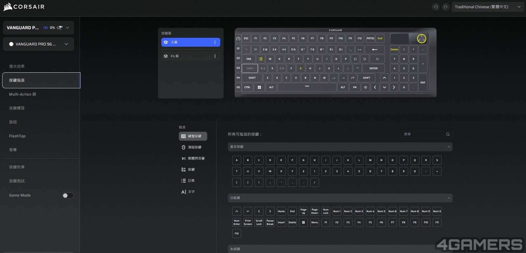This screenshot has width=526, height=253.
Task: Choose the Scroll Lock assignable key
Action: [x=259, y=222]
